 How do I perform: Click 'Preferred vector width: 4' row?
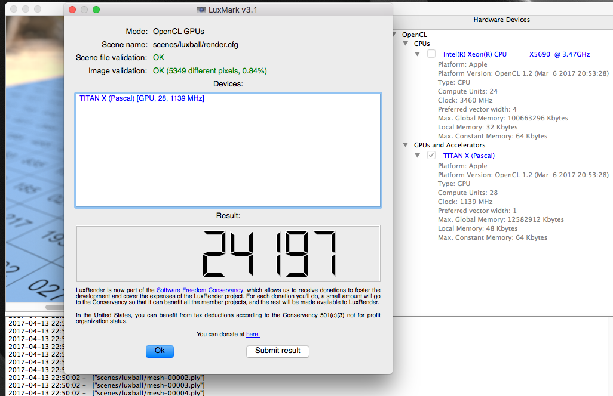click(x=477, y=109)
